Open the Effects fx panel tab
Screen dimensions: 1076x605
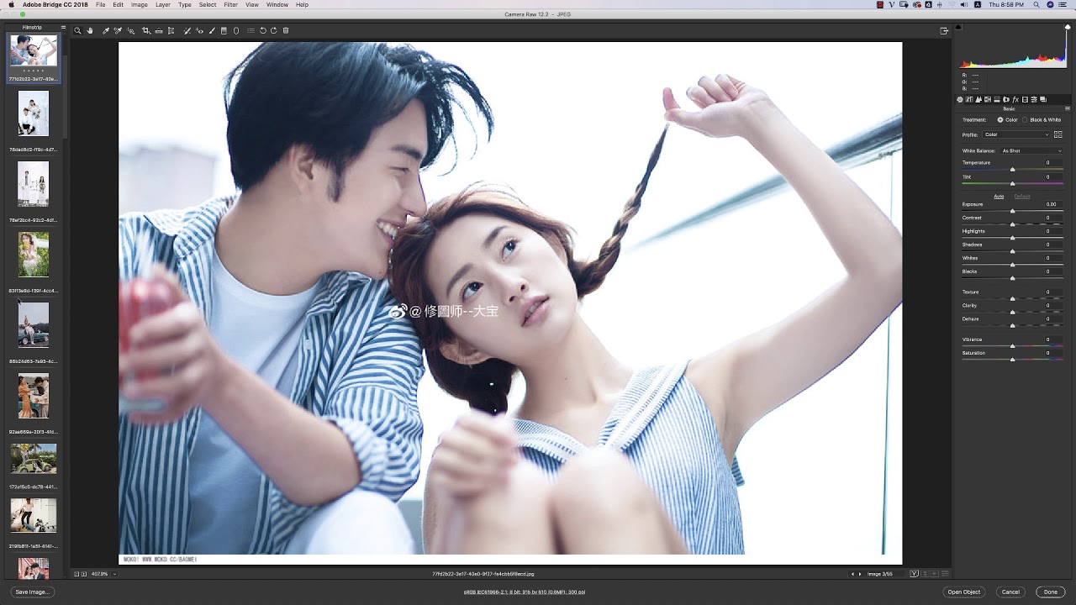tap(1015, 99)
